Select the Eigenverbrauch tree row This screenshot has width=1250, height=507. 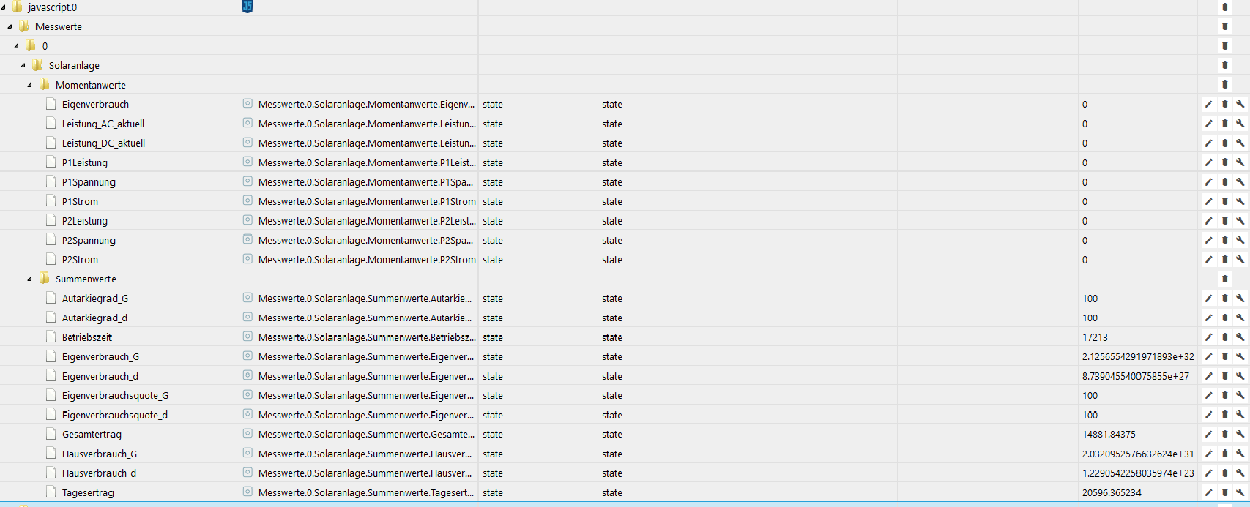point(95,105)
